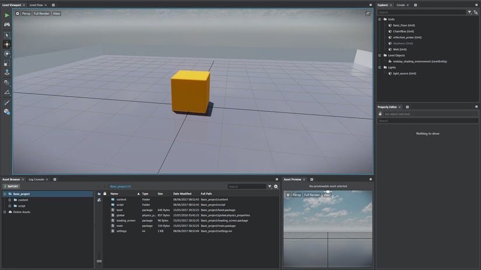Screen dimensions: 481x270
Task: Sort assets by the Size column header
Action: [160, 194]
